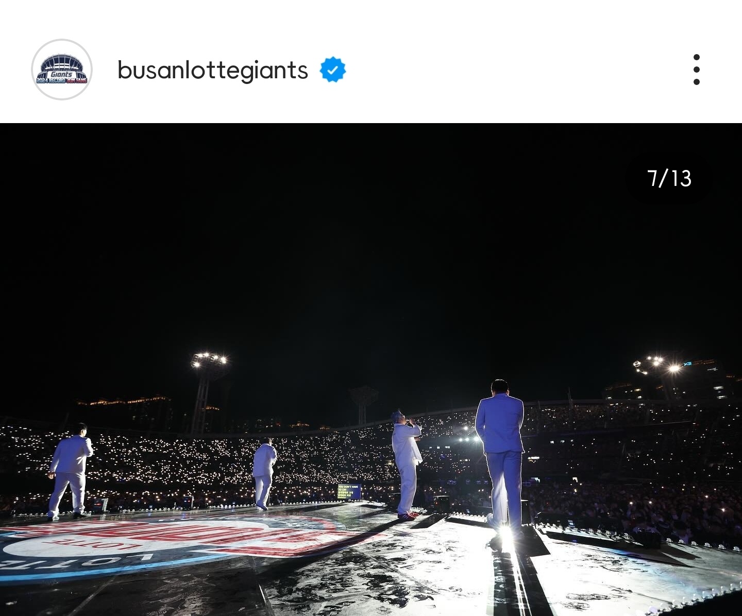
Task: Select the second performer near the stage edge
Action: 264,474
